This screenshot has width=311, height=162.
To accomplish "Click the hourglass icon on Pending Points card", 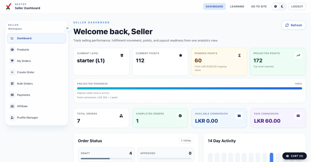I will point(239,55).
